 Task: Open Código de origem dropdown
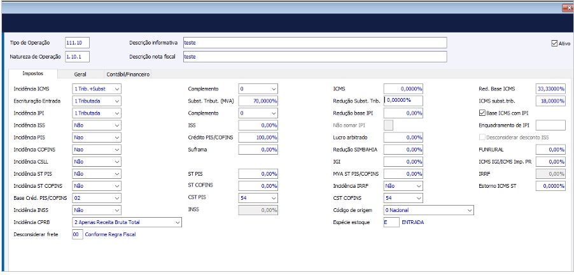429,210
